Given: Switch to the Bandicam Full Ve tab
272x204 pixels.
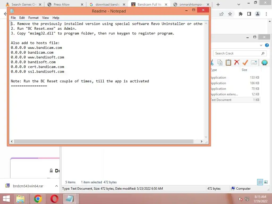Looking at the screenshot, I should (149, 5).
